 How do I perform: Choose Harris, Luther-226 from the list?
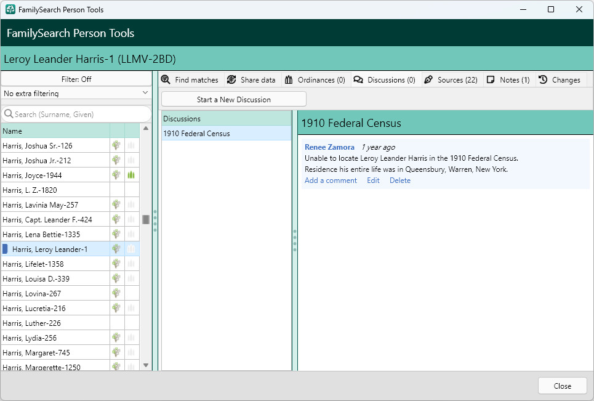[55, 323]
